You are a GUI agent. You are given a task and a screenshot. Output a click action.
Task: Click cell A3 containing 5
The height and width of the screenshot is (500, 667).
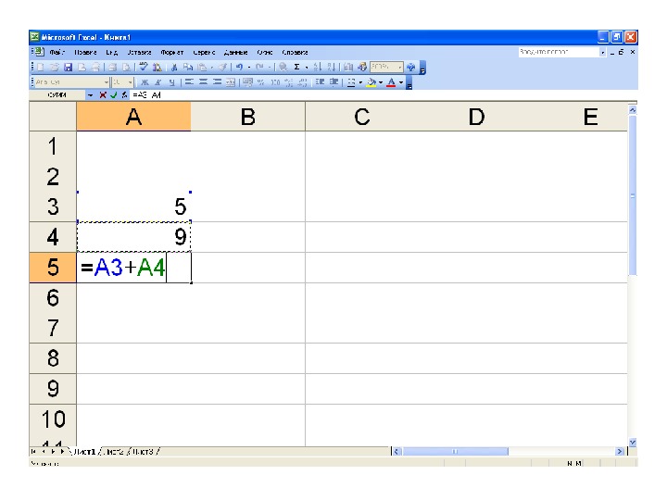133,207
